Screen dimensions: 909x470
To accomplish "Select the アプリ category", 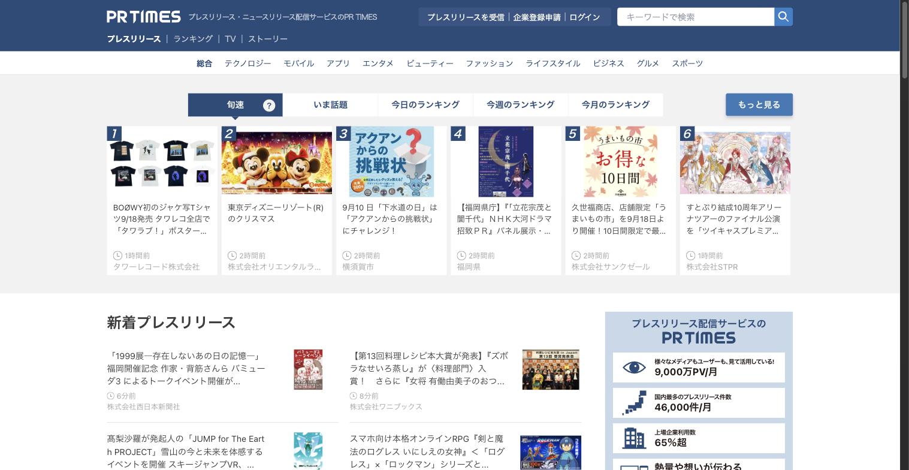I will pos(338,63).
